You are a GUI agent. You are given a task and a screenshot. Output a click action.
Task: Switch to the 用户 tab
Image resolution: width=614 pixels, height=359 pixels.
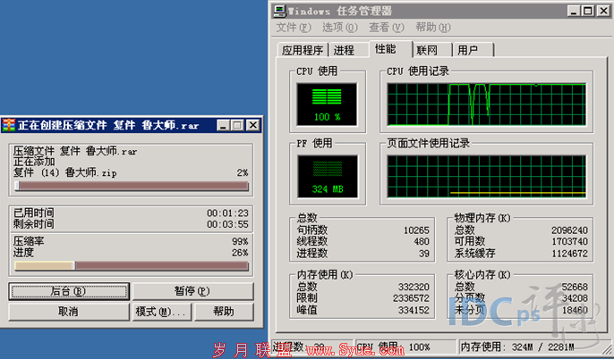(x=473, y=50)
